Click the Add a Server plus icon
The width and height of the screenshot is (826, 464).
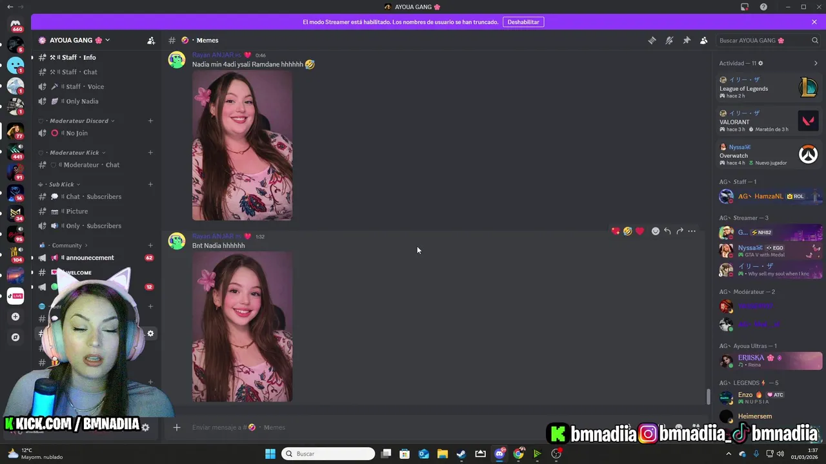(15, 316)
